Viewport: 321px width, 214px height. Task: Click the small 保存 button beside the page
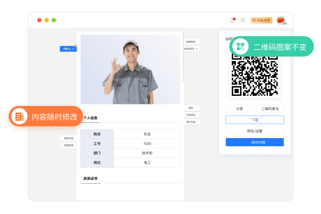coord(191,108)
